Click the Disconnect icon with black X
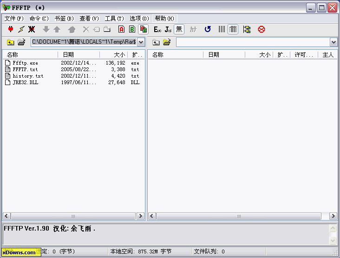The width and height of the screenshot is (340, 258). click(x=32, y=29)
